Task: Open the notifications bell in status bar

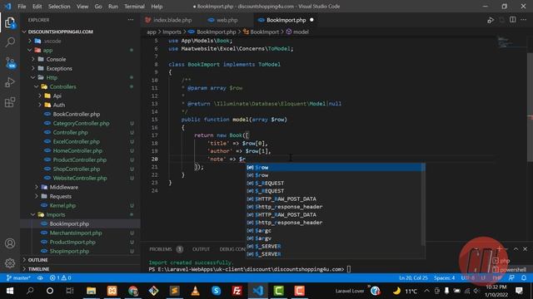Action: pos(524,278)
